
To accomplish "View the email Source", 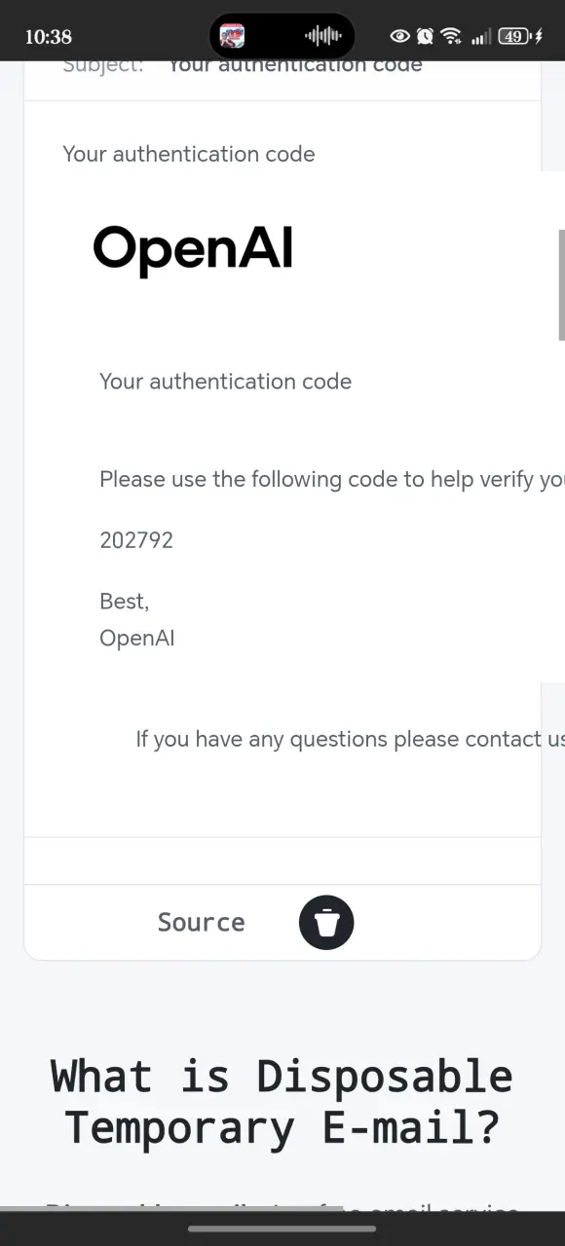I will click(201, 922).
